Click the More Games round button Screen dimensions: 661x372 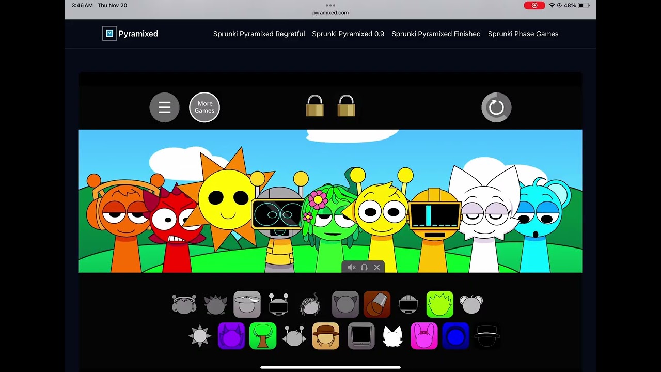204,107
